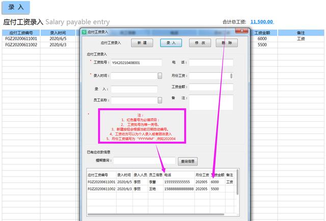Image resolution: width=326 pixels, height=221 pixels.
Task: Click the 新建 button in the dialog
Action: tap(142, 43)
